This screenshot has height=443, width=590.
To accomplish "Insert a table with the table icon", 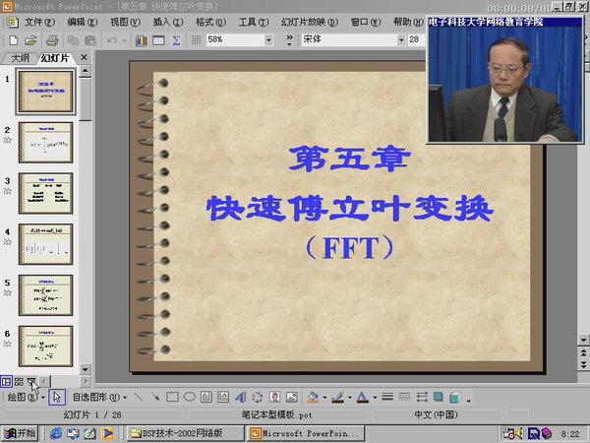I will pyautogui.click(x=158, y=40).
